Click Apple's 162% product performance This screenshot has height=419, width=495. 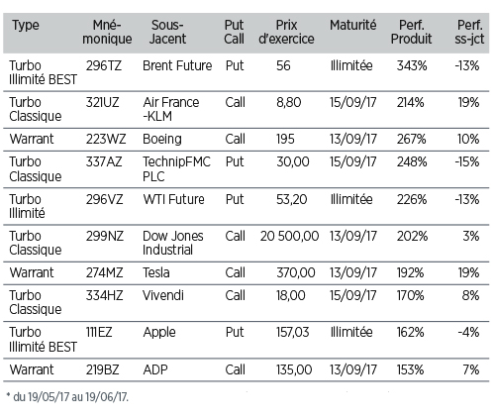pyautogui.click(x=410, y=332)
